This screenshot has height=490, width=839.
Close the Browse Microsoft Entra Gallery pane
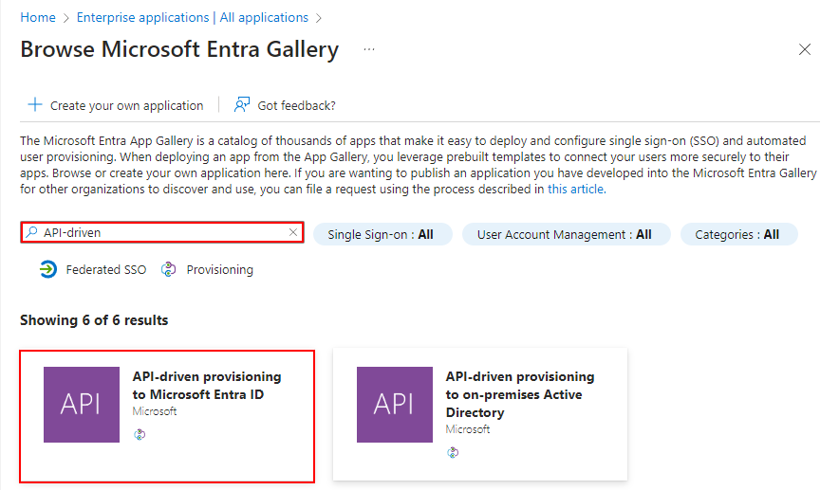click(x=805, y=49)
